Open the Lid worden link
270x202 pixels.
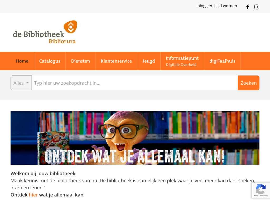point(226,6)
